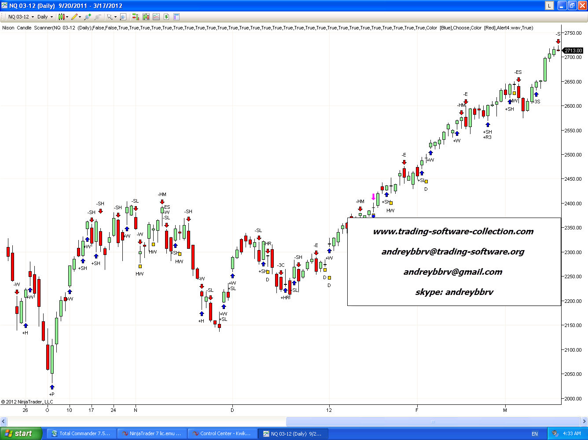Screen dimensions: 588x440
Task: Select the pencil drawing tools icon
Action: pos(74,17)
